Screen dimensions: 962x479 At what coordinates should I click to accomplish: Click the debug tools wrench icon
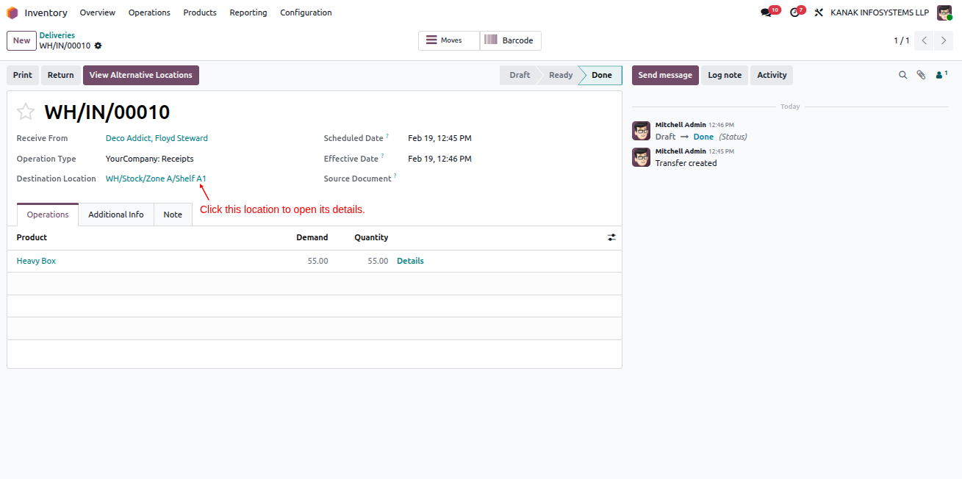(819, 12)
